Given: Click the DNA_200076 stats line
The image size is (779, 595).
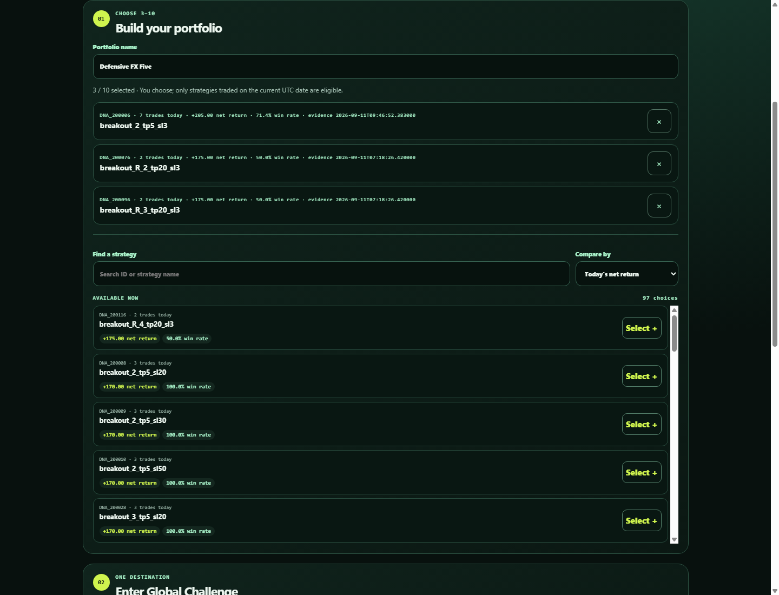Looking at the screenshot, I should [x=258, y=157].
